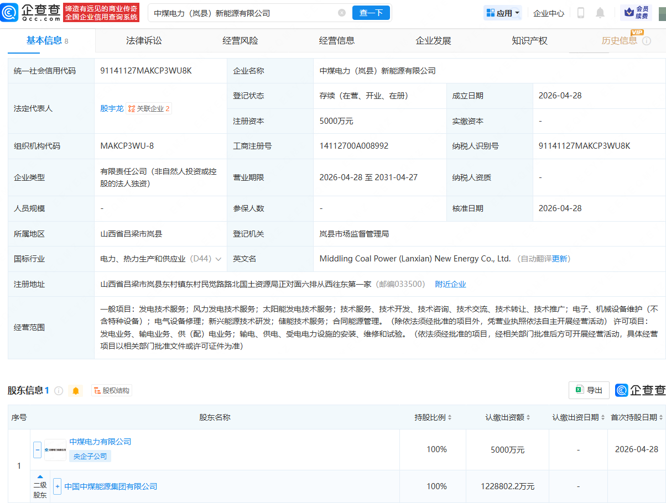Viewport: 666px width, 503px height.
Task: Sort by 认缴出资日期 column arrows
Action: coord(602,418)
